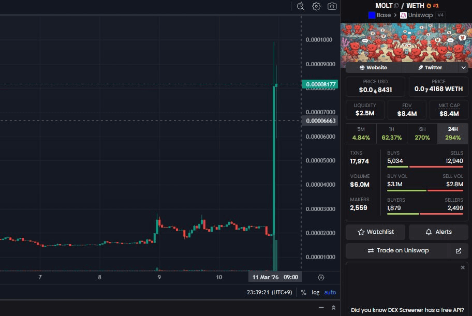Click the Uniswap logo icon
This screenshot has height=316, width=472.
tap(403, 15)
